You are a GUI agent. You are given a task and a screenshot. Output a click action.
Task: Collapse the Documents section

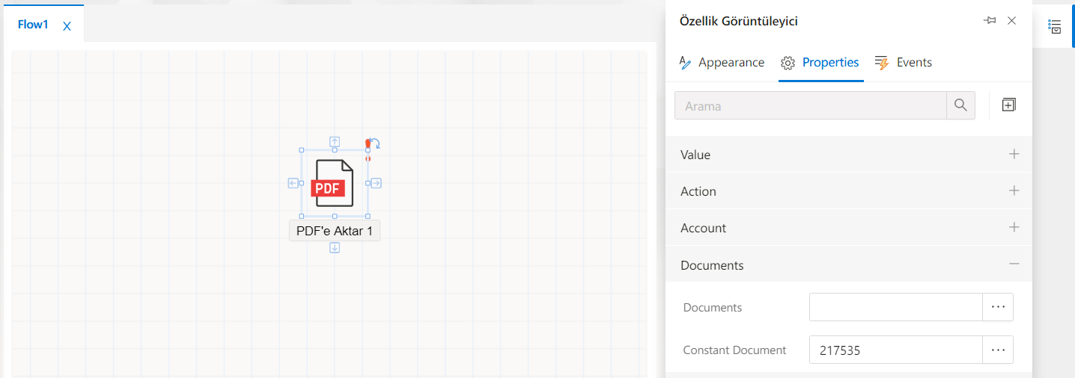[1014, 264]
